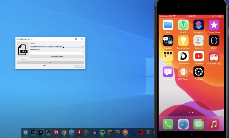Open the File app on iPhone
This screenshot has height=138, width=229.
(168, 25)
